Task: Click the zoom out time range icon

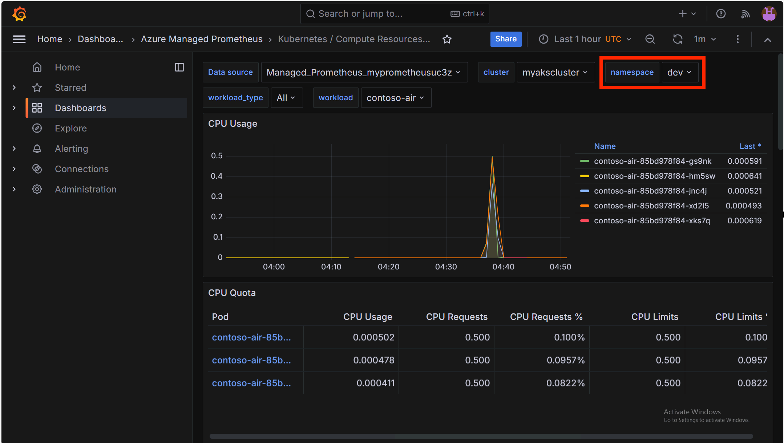Action: coord(650,39)
